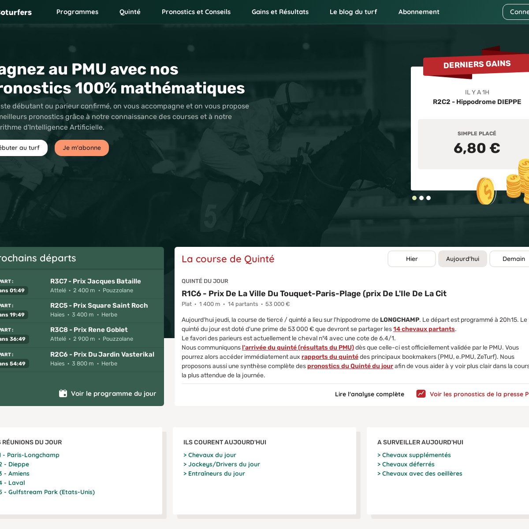Open Entraîneurs du jour link
Image resolution: width=529 pixels, height=529 pixels.
click(214, 473)
